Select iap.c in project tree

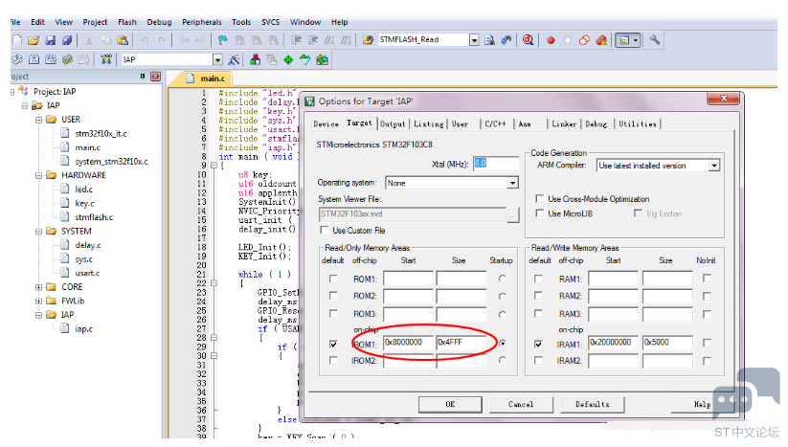click(83, 329)
